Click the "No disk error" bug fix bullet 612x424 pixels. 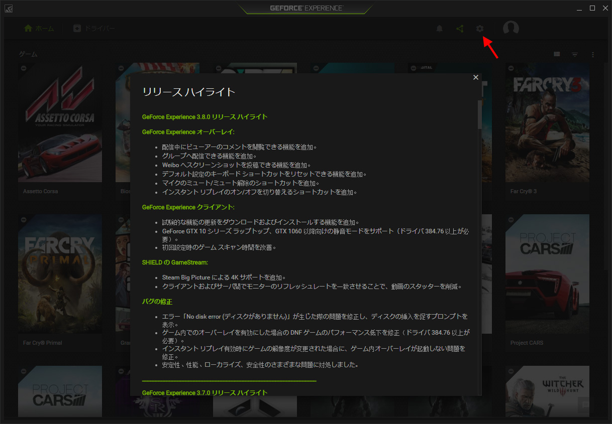click(315, 320)
